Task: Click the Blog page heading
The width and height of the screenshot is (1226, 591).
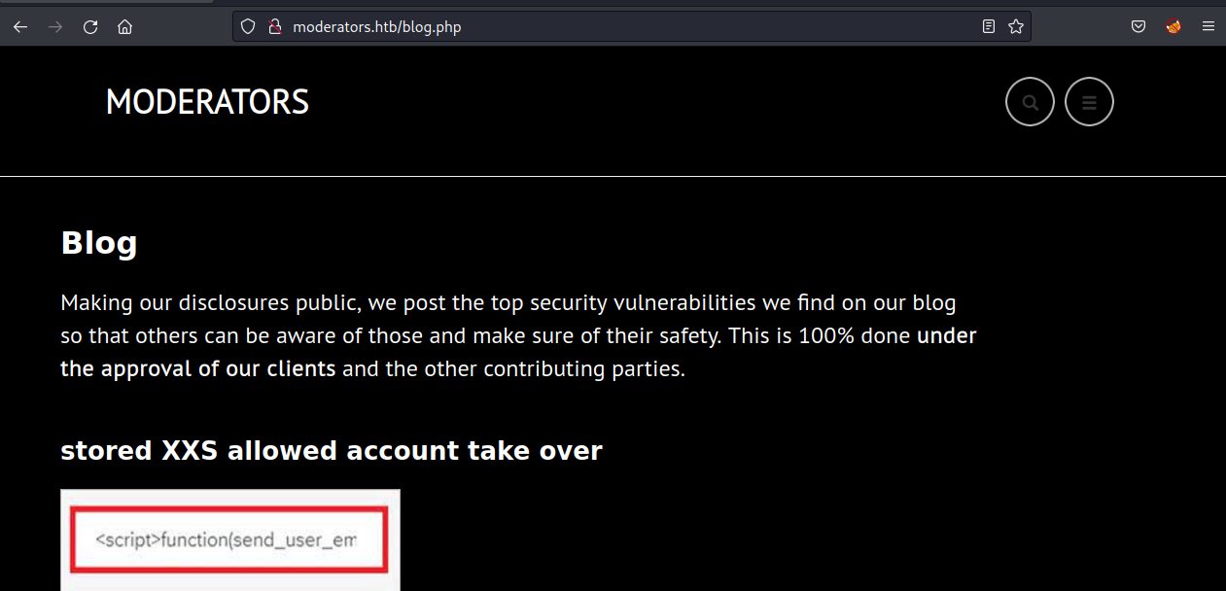Action: (x=99, y=243)
